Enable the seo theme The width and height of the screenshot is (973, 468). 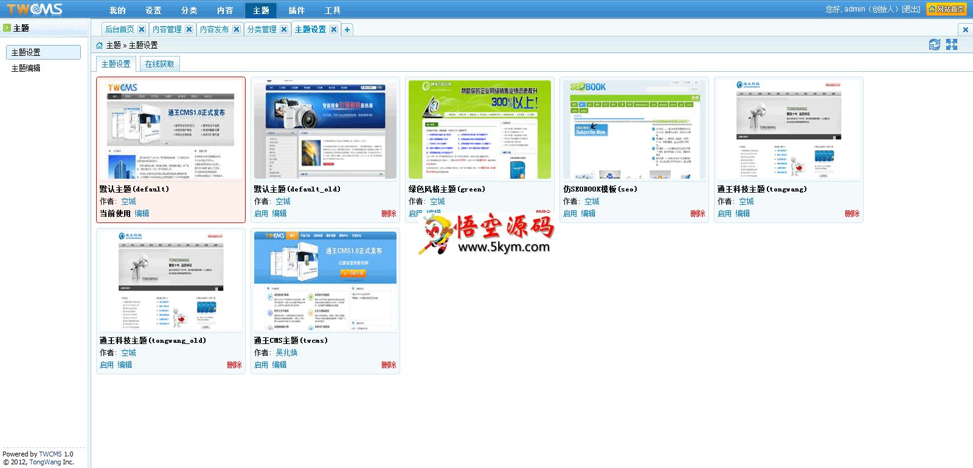pos(570,213)
